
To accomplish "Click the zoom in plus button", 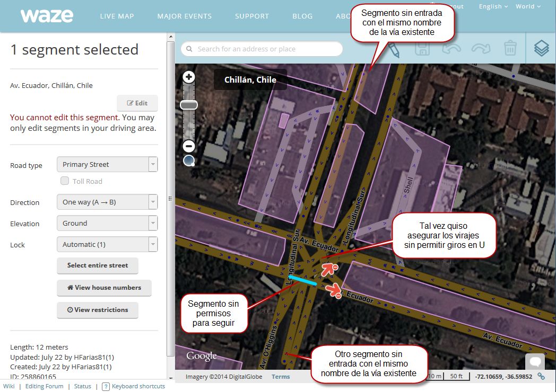I will 189,77.
